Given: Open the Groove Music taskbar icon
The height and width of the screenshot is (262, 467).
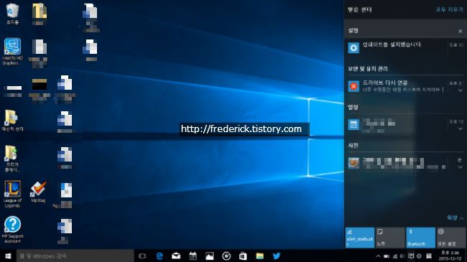Looking at the screenshot, I should pyautogui.click(x=226, y=256).
